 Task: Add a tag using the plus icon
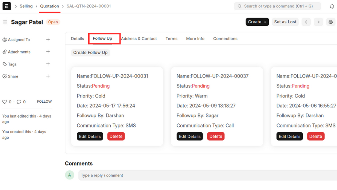click(48, 64)
